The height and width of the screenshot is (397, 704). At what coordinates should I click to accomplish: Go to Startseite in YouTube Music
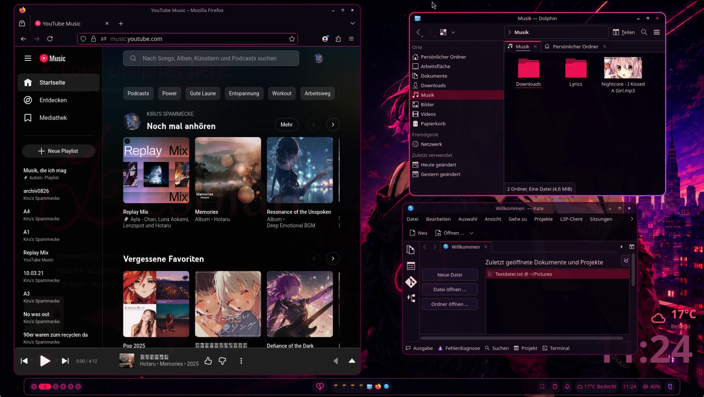[x=59, y=82]
